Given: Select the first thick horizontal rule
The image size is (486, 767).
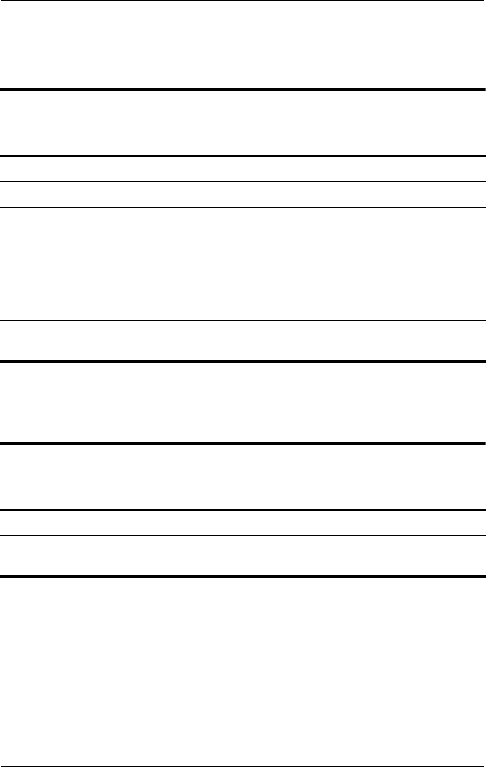Looking at the screenshot, I should click(243, 90).
